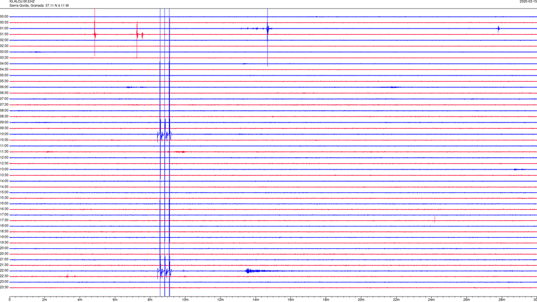537x302 pixels.
Task: Select the 03:00 time row label
Action: click(x=4, y=51)
